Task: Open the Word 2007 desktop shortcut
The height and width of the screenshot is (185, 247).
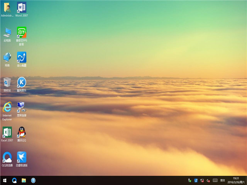Action: [x=22, y=7]
